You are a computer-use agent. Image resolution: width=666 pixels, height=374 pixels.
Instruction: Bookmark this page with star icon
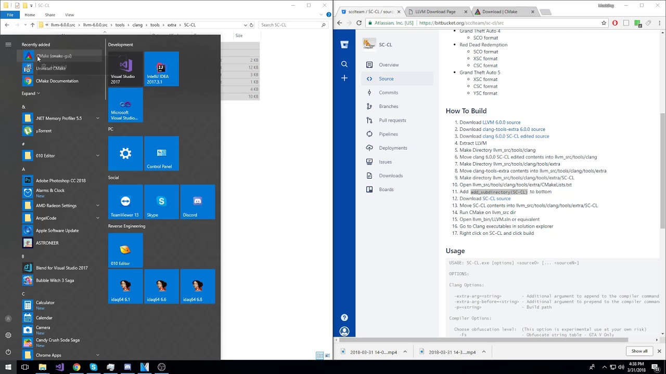[x=604, y=23]
